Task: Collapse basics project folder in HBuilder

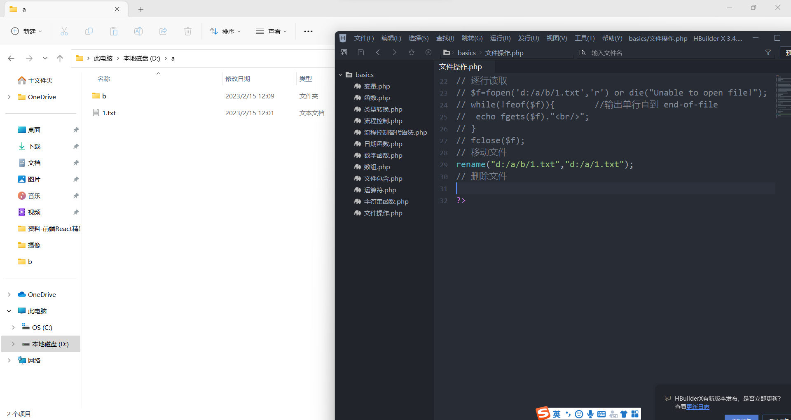Action: coord(340,75)
